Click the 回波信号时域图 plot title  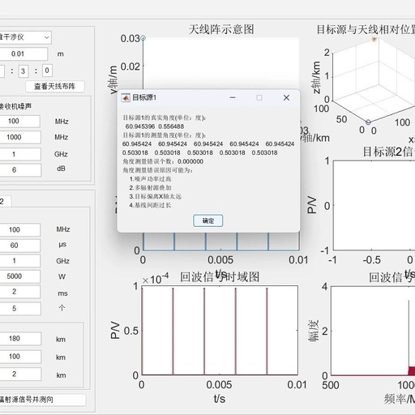tap(220, 277)
